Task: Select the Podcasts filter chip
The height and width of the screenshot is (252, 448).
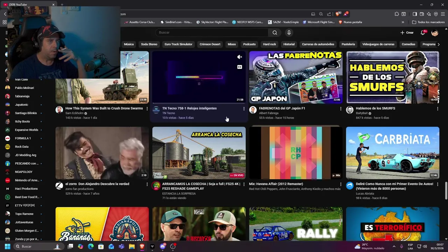Action: 249,44
